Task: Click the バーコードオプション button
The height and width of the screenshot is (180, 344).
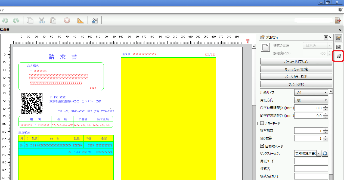Action: pyautogui.click(x=296, y=61)
